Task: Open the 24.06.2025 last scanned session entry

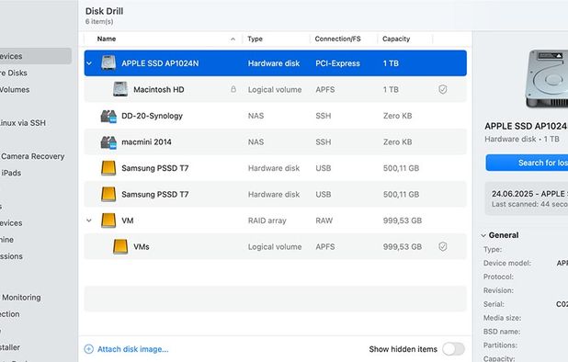Action: [x=527, y=198]
